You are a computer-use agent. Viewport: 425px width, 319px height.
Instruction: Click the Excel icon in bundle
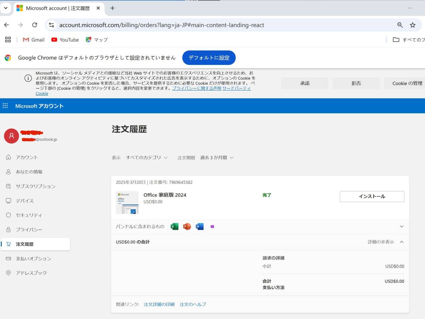point(175,226)
